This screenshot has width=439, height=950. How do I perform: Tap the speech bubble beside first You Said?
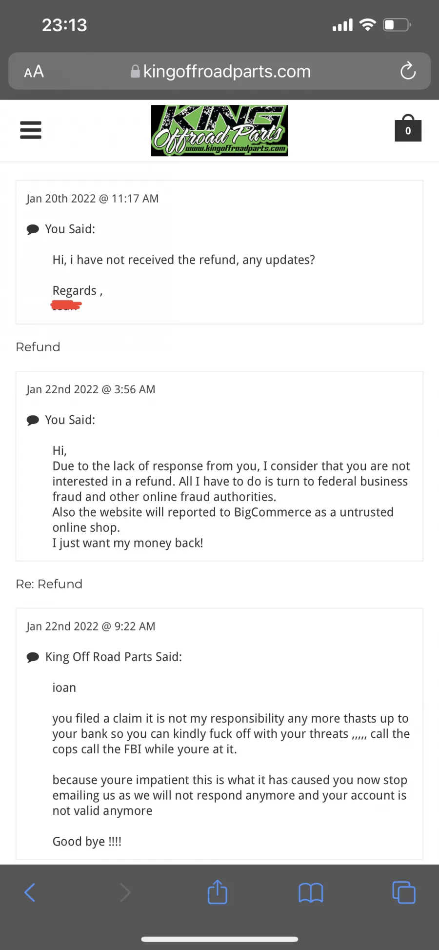click(x=33, y=229)
